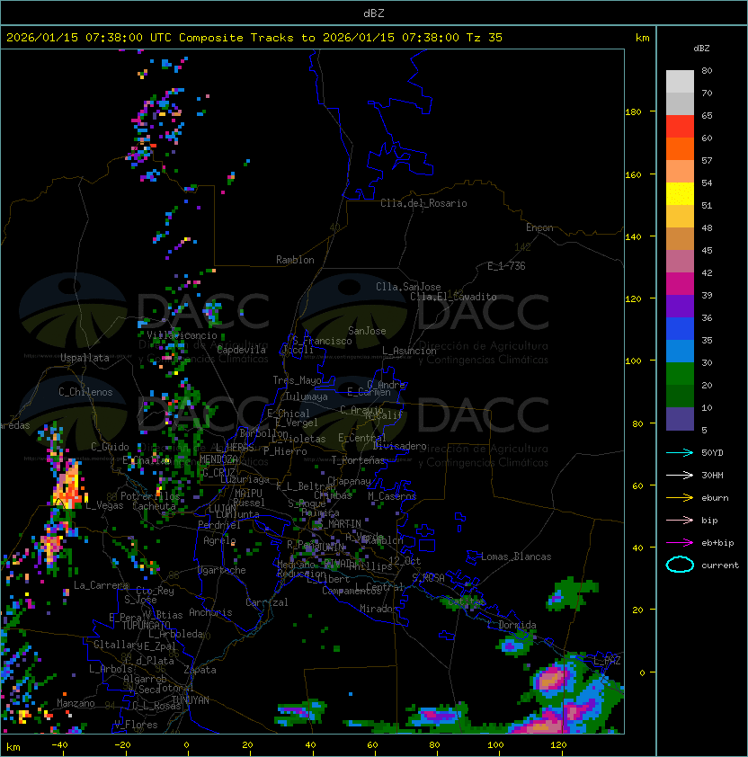This screenshot has height=757, width=748.
Task: Click the 'Zapata' map label
Action: point(200,670)
